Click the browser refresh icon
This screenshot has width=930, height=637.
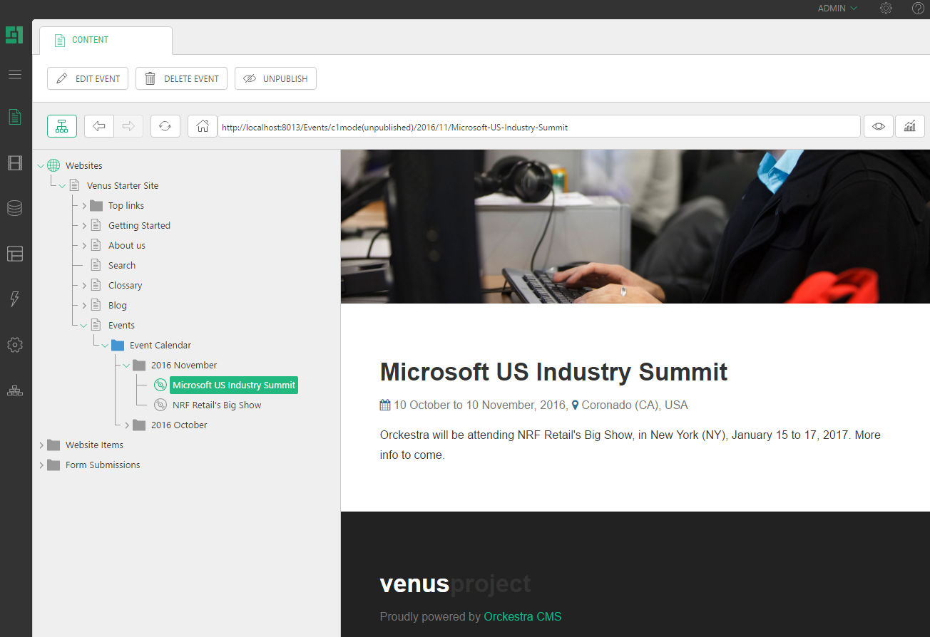coord(165,126)
